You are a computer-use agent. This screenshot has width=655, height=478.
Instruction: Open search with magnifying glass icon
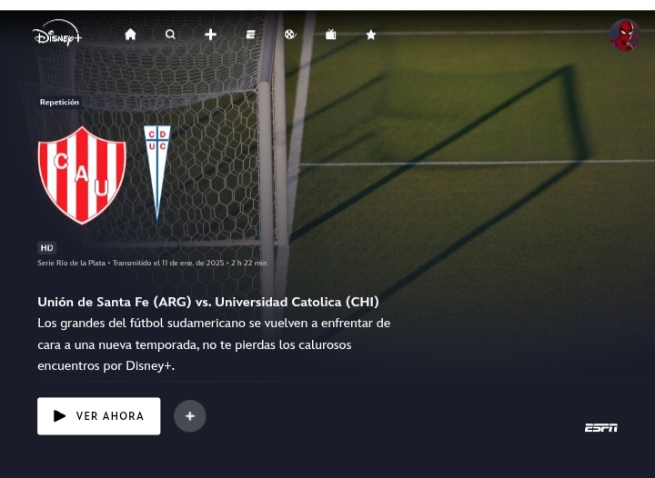click(170, 35)
